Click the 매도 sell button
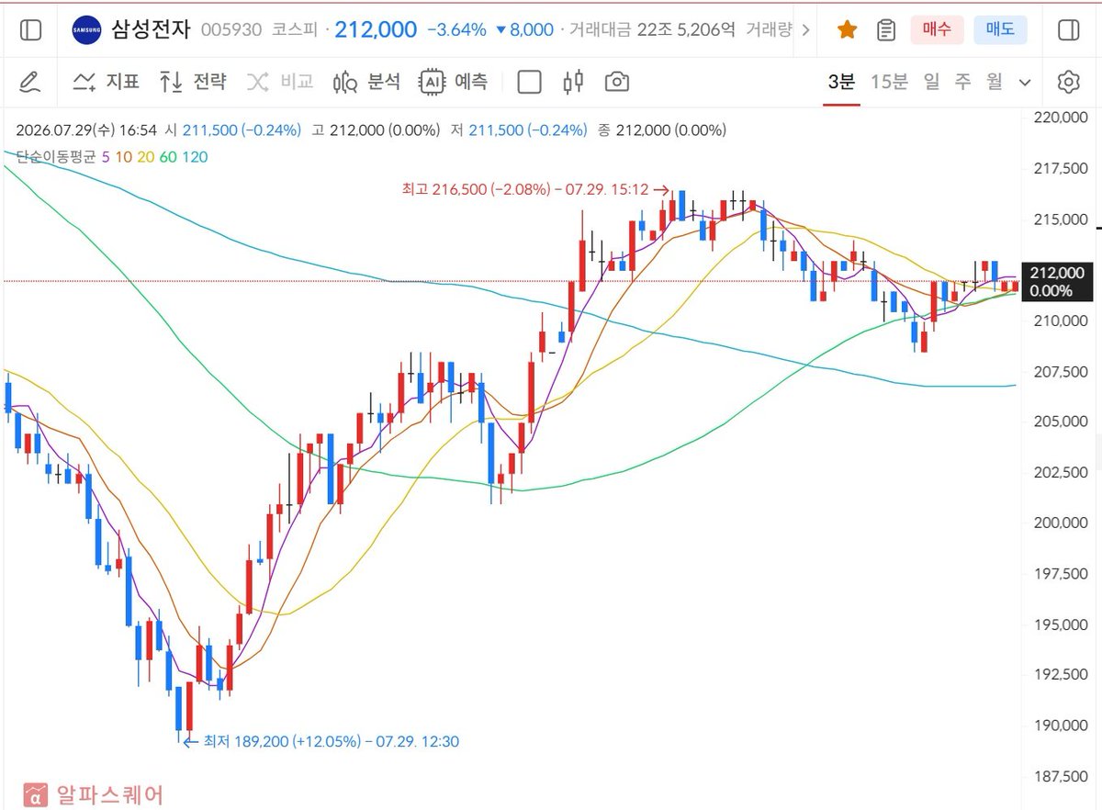Screen dimensions: 1102x810 1000,30
